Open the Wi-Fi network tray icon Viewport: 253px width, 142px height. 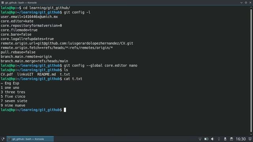200,139
